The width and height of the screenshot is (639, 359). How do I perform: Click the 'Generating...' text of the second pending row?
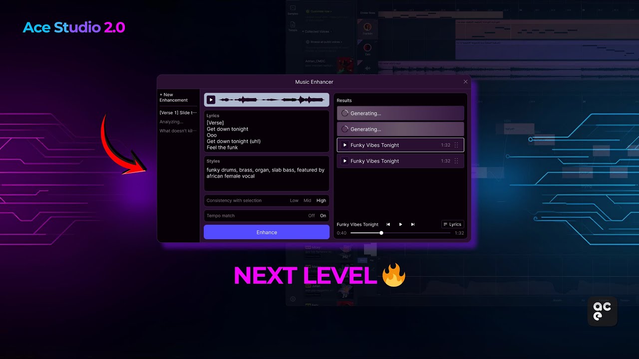[x=365, y=129]
